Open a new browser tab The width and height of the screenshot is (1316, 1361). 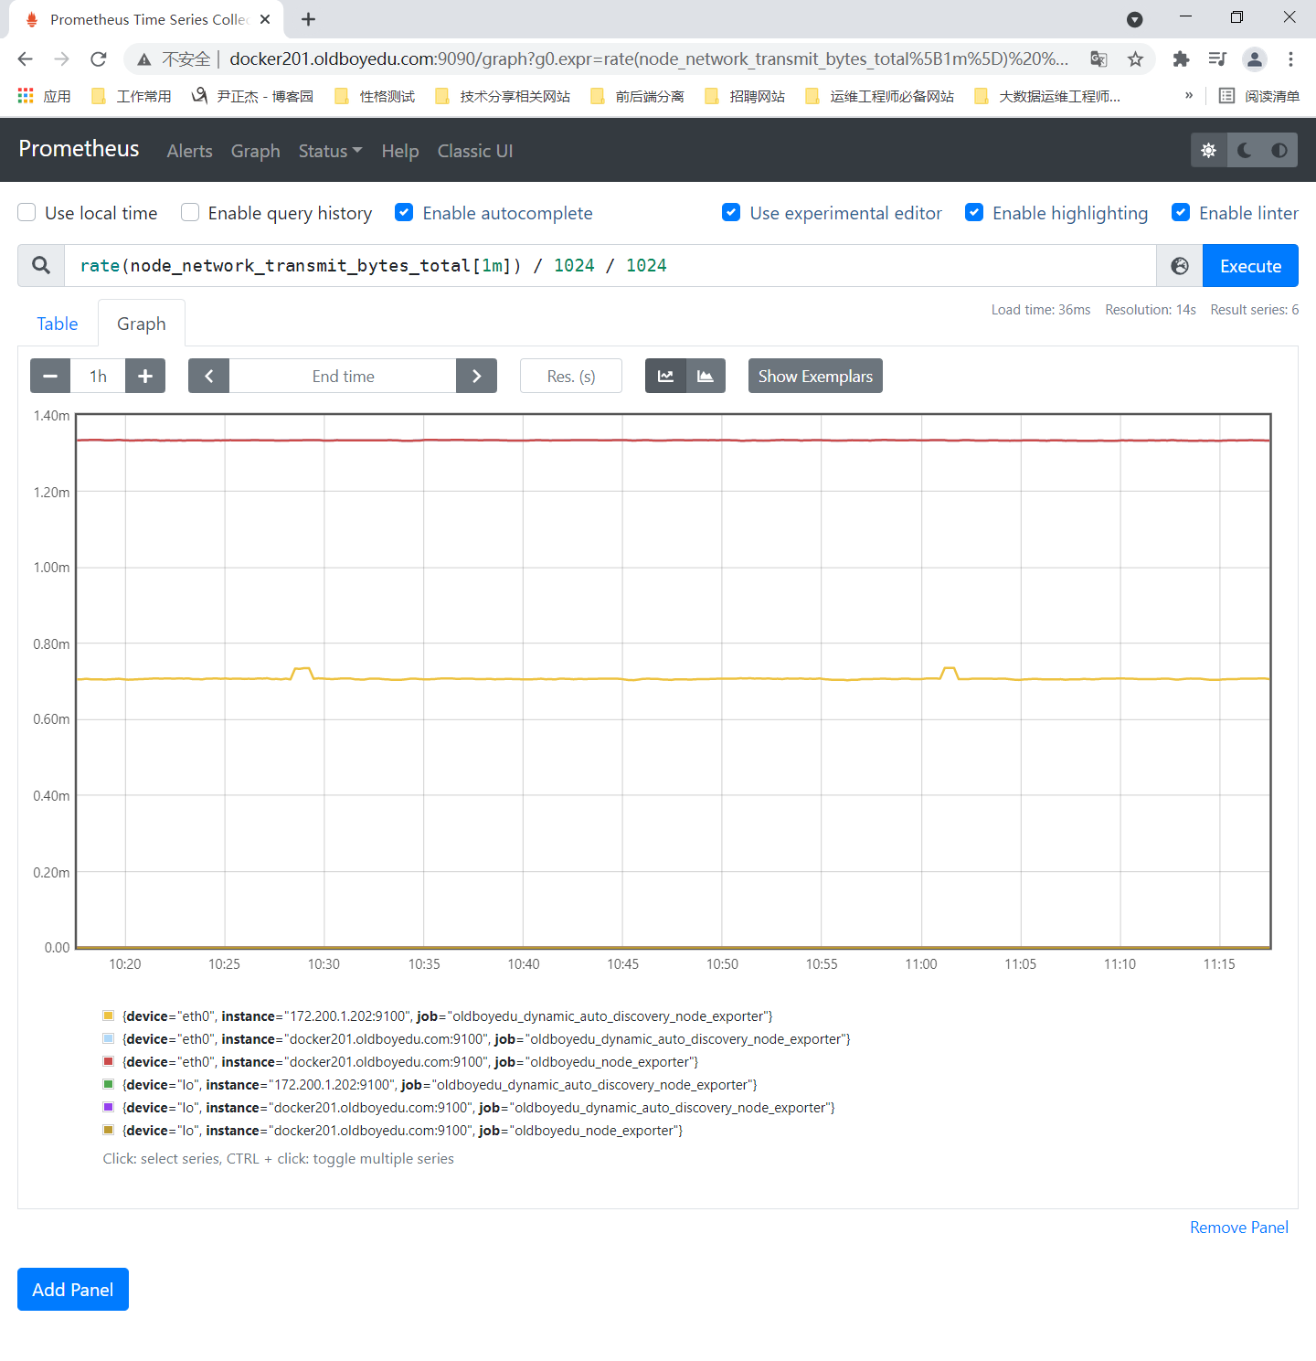[309, 19]
